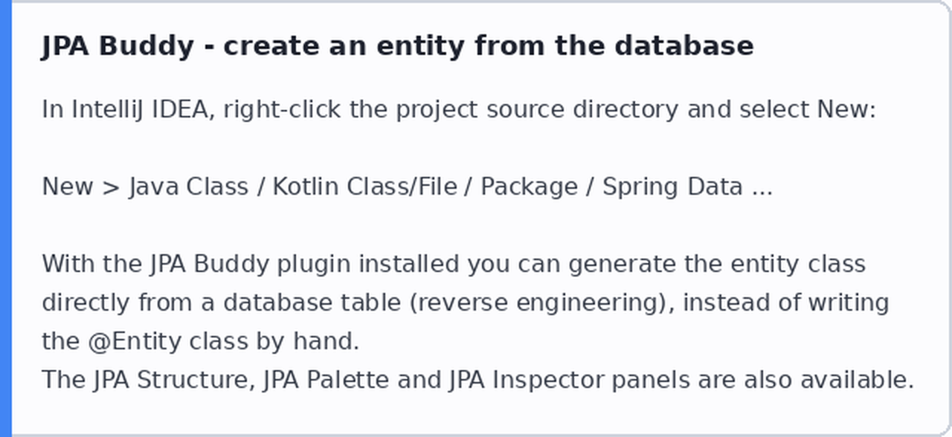This screenshot has width=952, height=437.
Task: Pick "Spring Data ..." in the menu path
Action: pos(687,187)
